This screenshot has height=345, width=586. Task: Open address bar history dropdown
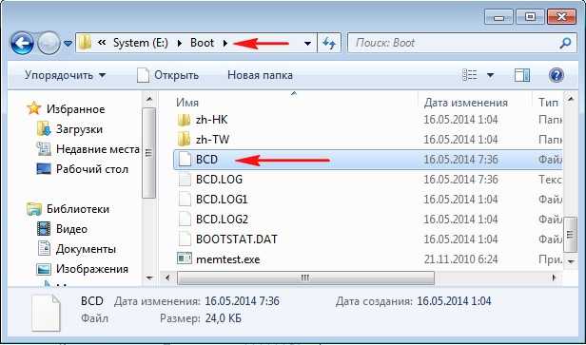click(x=307, y=44)
